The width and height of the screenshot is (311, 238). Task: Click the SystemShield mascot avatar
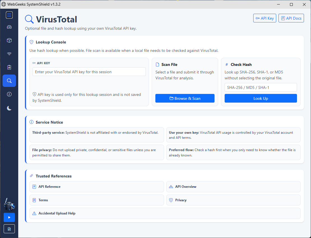point(9,204)
